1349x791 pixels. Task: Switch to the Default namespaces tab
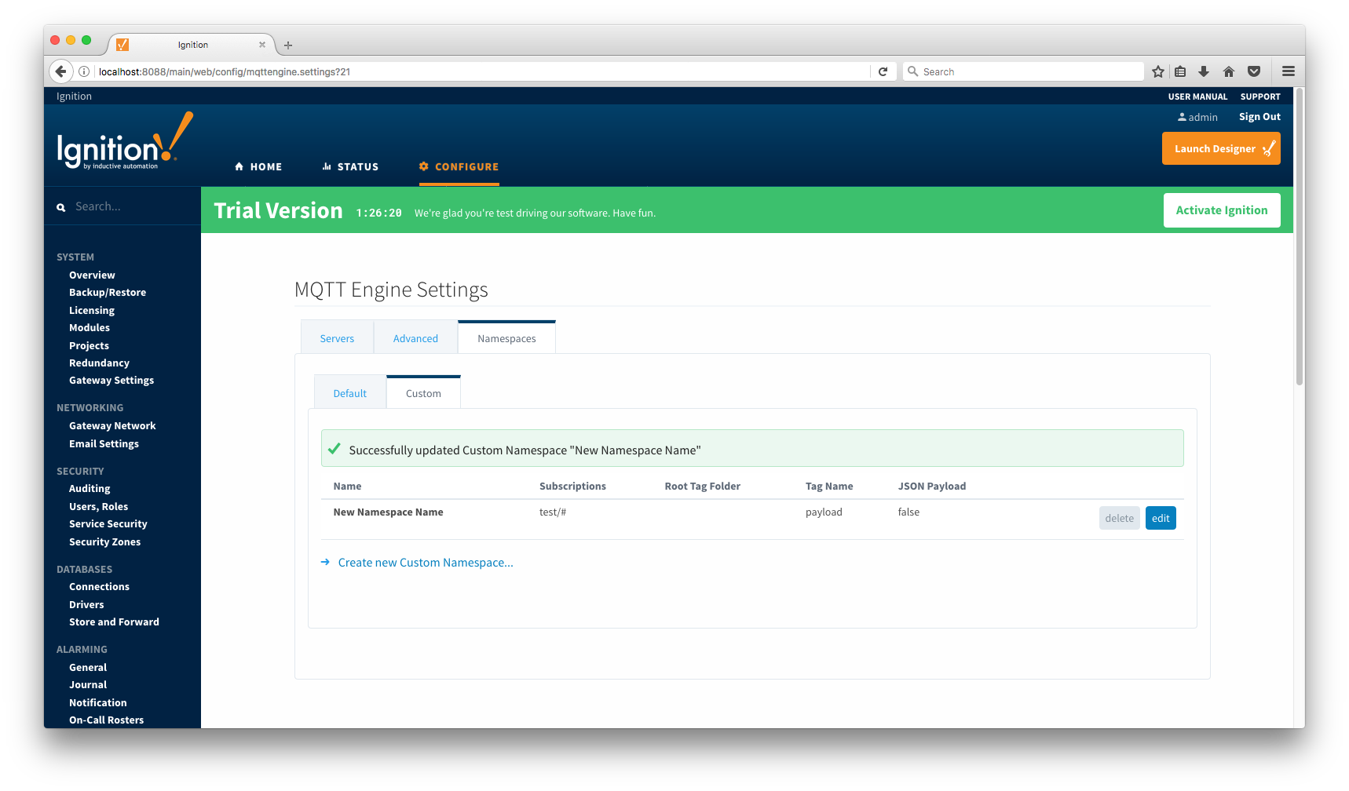click(350, 393)
